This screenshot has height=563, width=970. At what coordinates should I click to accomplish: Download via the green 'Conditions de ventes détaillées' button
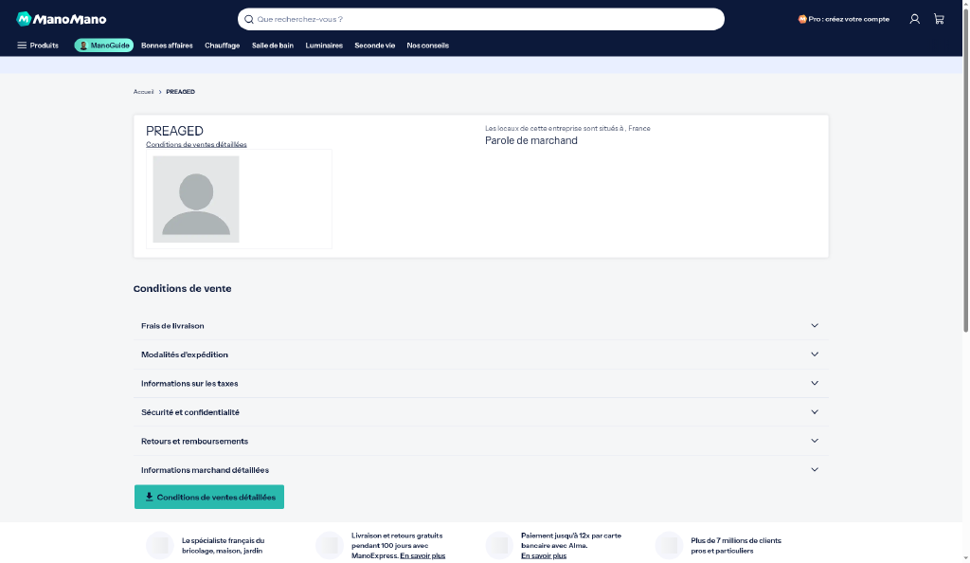point(209,497)
